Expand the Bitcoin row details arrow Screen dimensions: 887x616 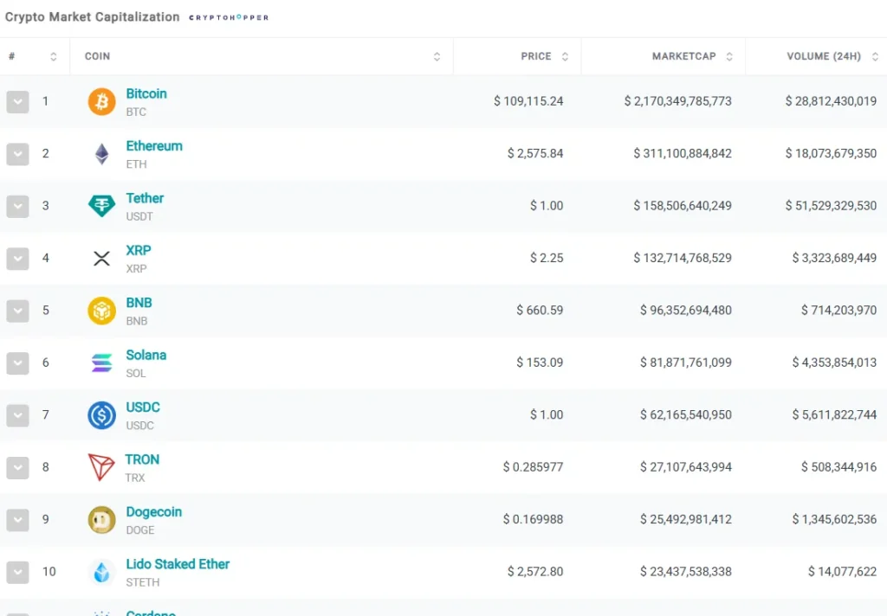pos(18,102)
